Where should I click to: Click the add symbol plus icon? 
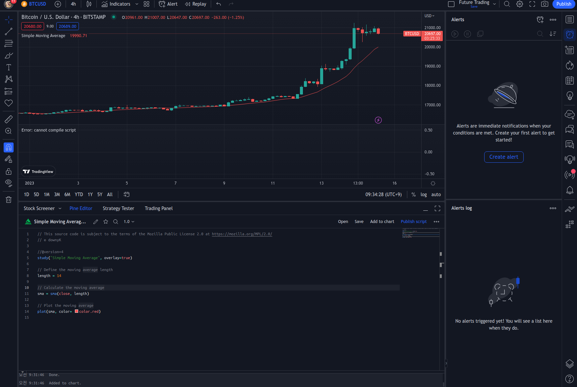[58, 4]
